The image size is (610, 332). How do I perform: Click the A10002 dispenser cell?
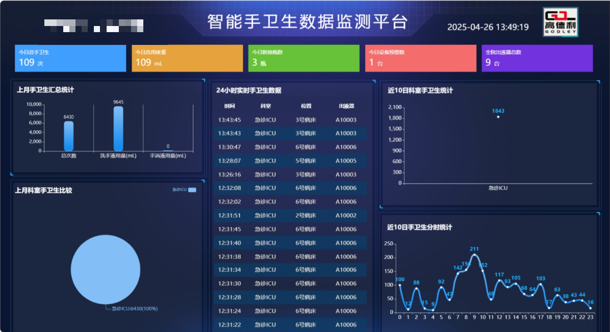(x=346, y=215)
